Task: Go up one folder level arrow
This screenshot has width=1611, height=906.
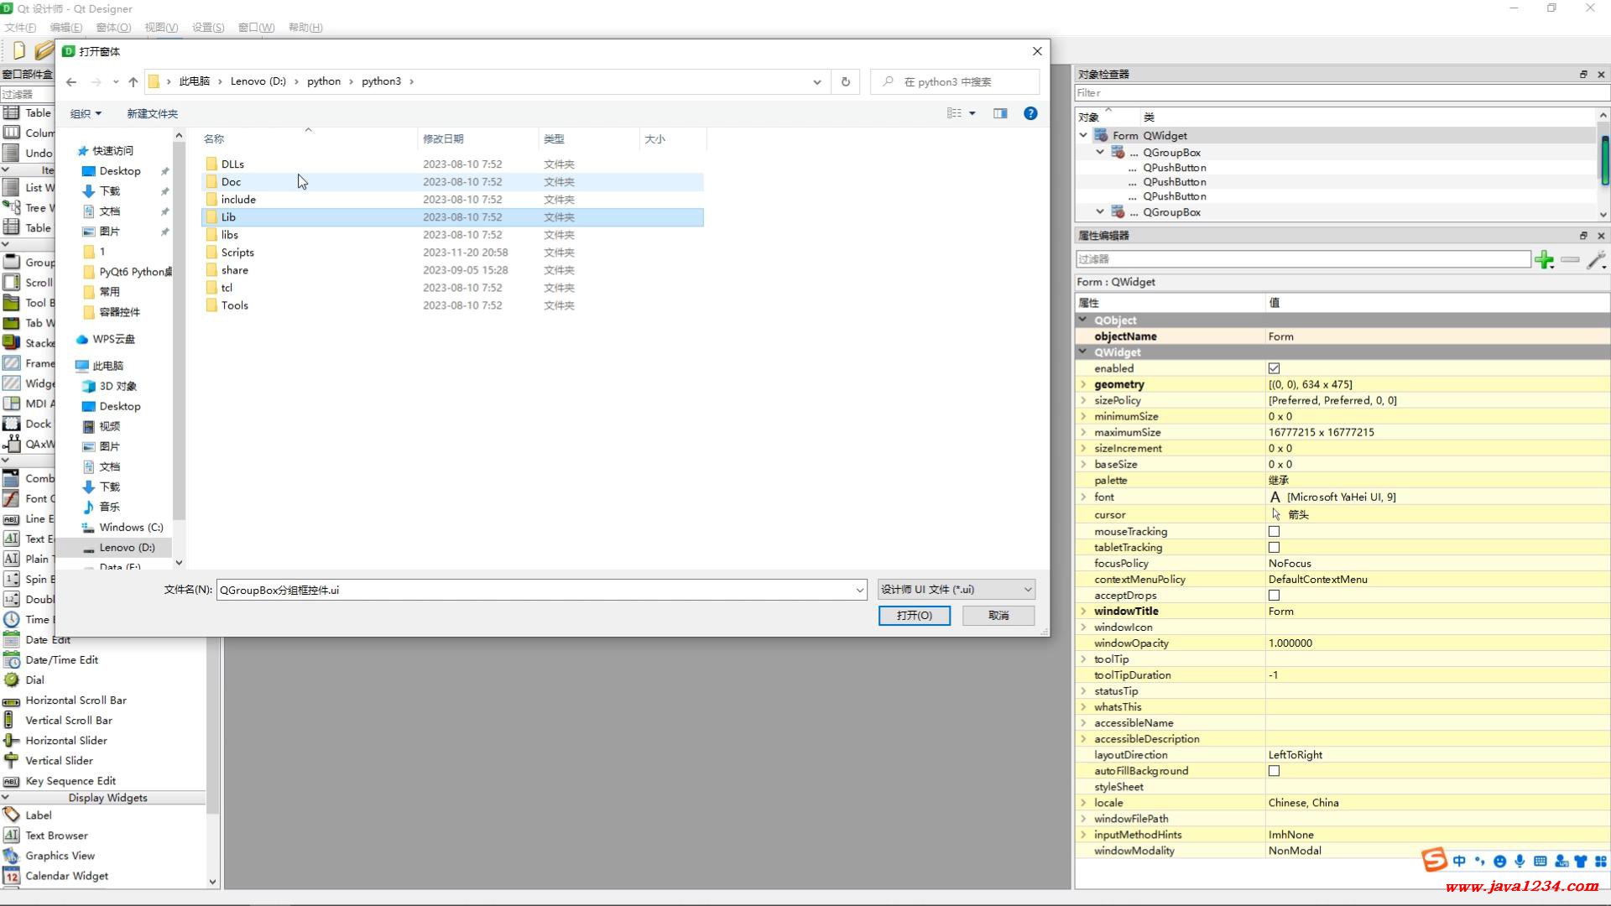Action: [133, 81]
